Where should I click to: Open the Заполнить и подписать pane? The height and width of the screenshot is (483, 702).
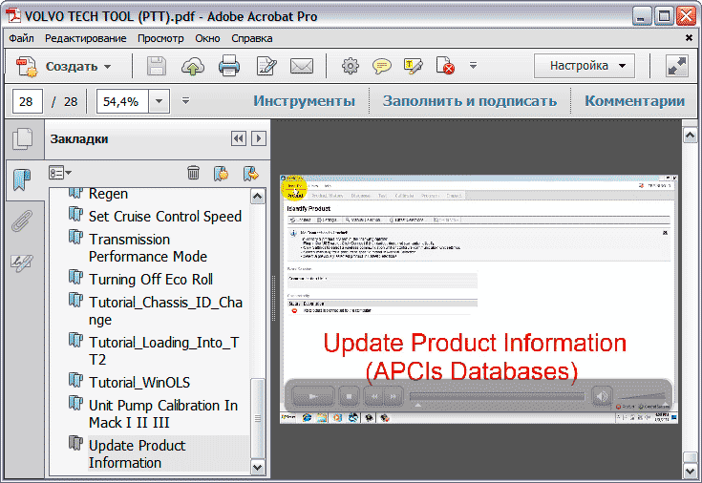[469, 101]
